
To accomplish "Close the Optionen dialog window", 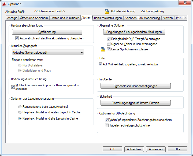I will tap(185, 3).
